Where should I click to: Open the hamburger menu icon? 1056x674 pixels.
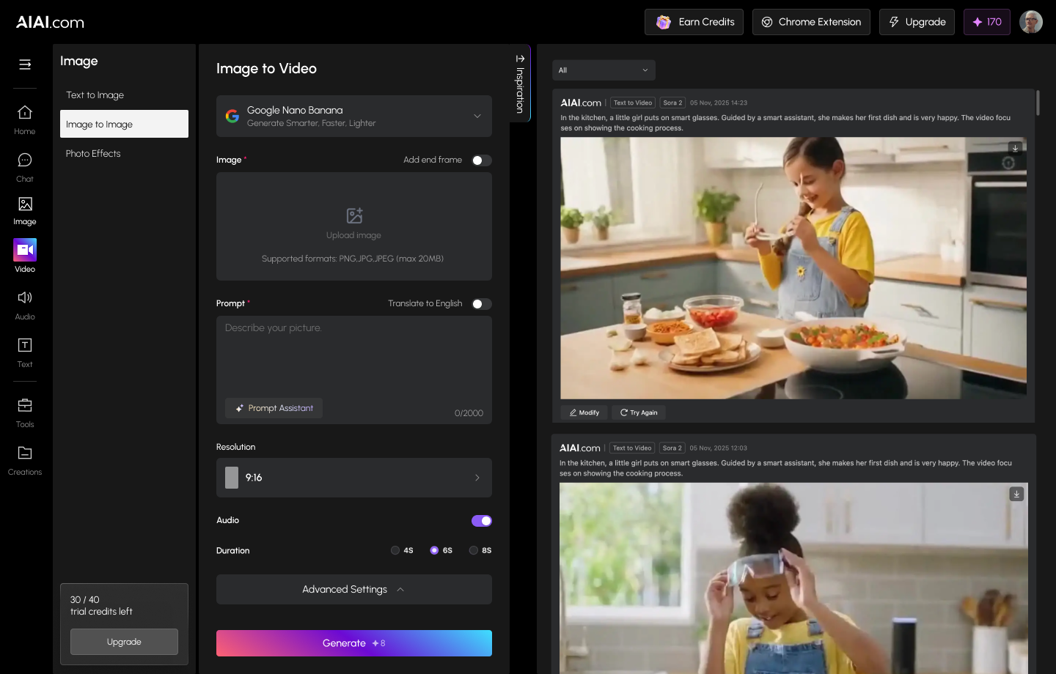tap(25, 64)
